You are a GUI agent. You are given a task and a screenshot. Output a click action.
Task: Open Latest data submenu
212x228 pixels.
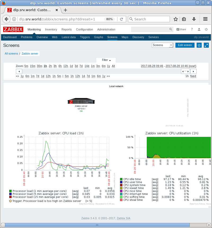(69, 37)
